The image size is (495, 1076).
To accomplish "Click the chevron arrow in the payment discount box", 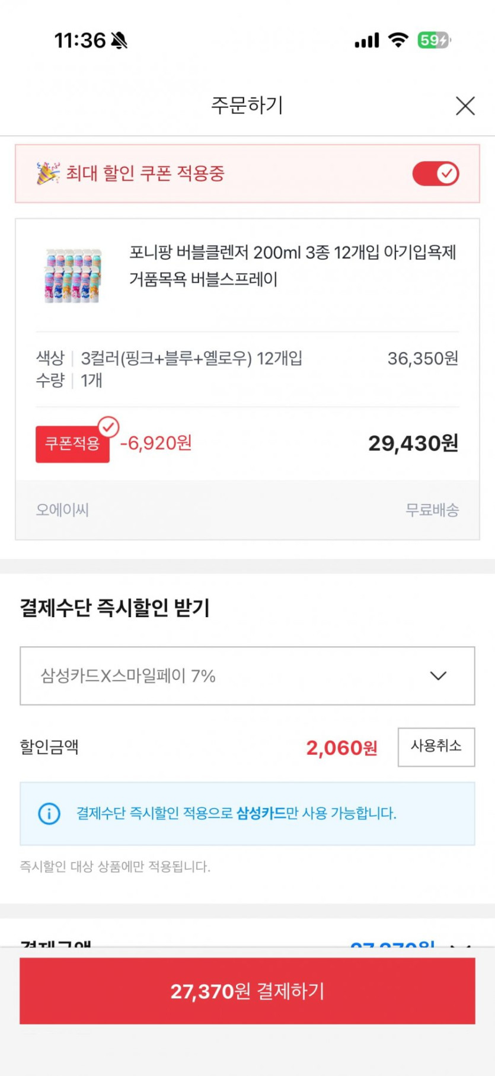I will (438, 676).
